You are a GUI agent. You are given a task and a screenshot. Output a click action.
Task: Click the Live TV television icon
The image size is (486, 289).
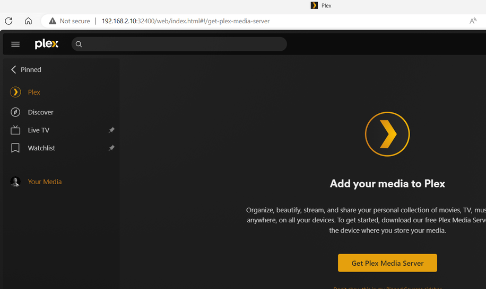tap(15, 130)
